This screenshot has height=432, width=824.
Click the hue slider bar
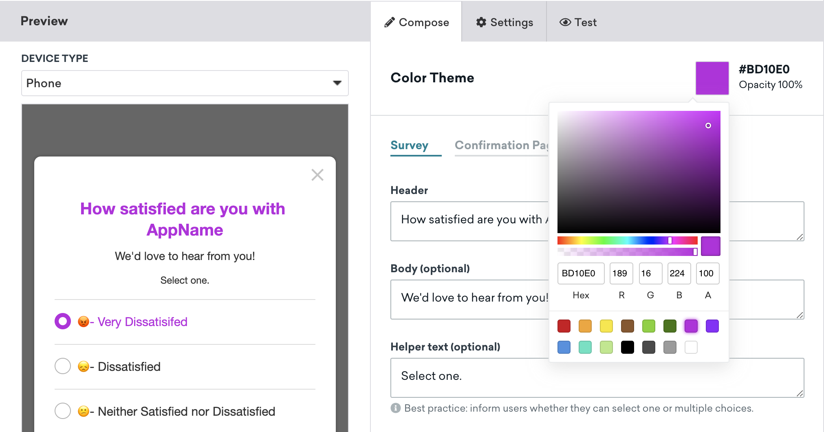pyautogui.click(x=628, y=240)
